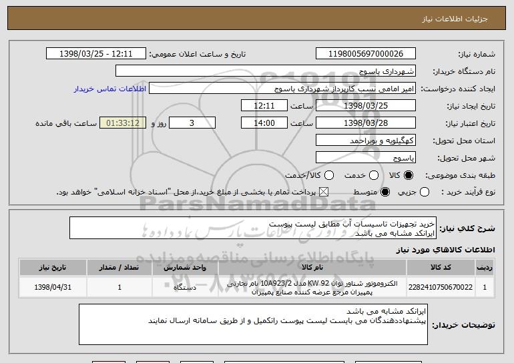514x363 pixels.
Task: Click the الکتروموتور شناور product name cell
Action: [312, 287]
